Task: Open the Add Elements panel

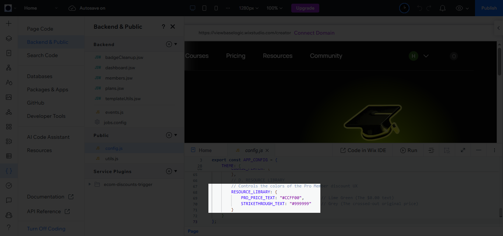Action: (x=9, y=23)
